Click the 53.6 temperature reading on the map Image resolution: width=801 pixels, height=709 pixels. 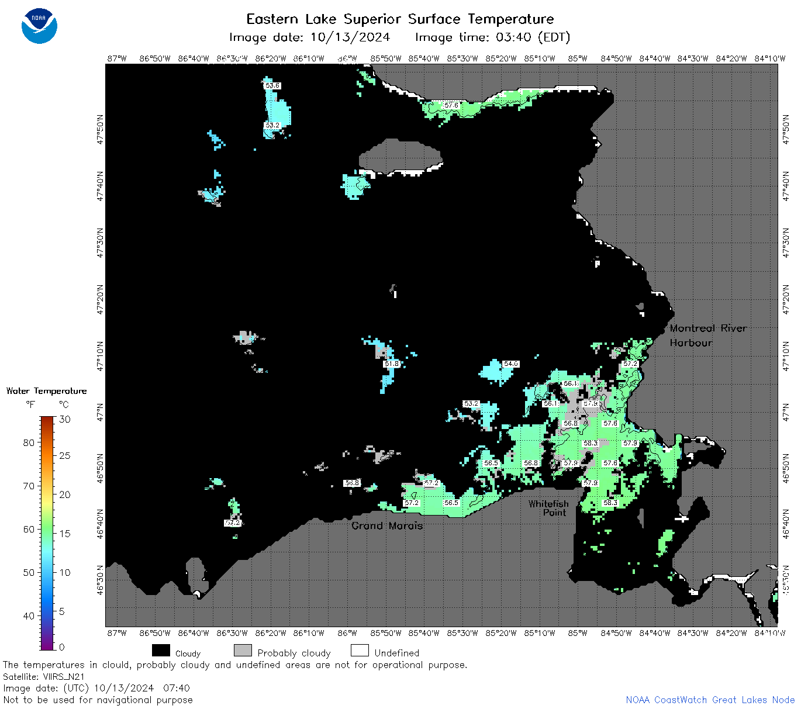pos(272,85)
